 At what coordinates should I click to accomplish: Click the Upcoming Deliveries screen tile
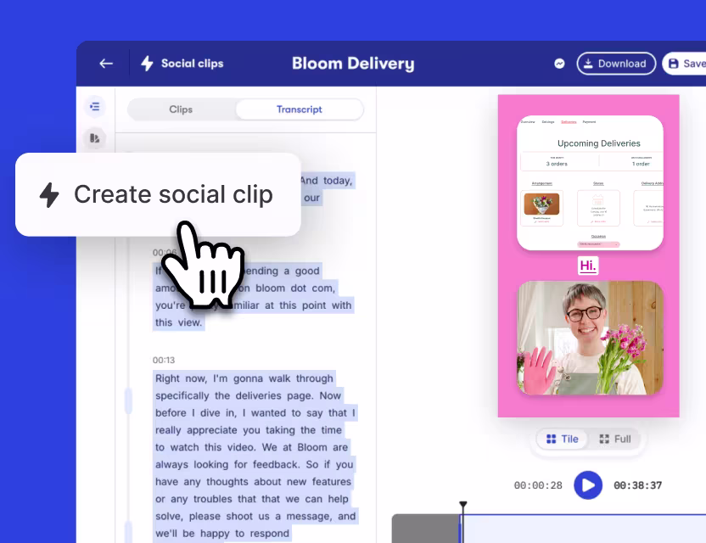[590, 182]
